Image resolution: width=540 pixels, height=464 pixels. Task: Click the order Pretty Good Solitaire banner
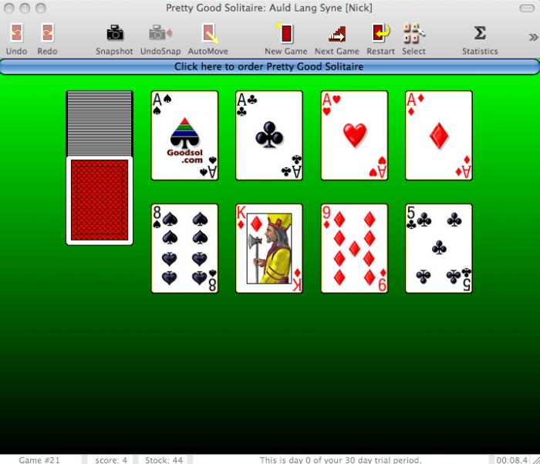click(270, 66)
